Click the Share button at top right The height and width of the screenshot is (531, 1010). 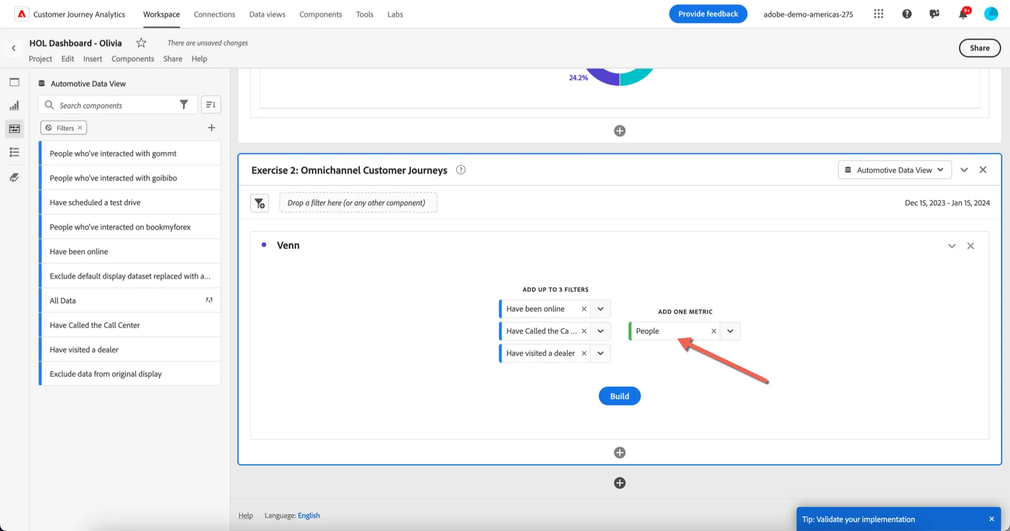[980, 48]
